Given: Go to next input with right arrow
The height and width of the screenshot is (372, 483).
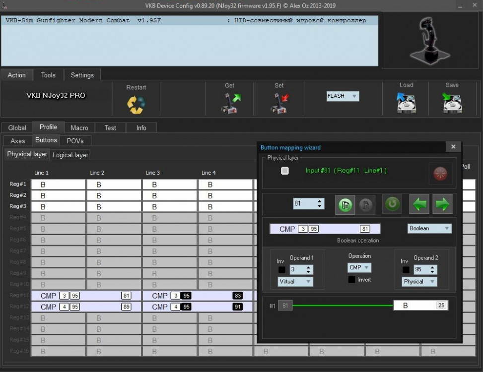Looking at the screenshot, I should (442, 204).
